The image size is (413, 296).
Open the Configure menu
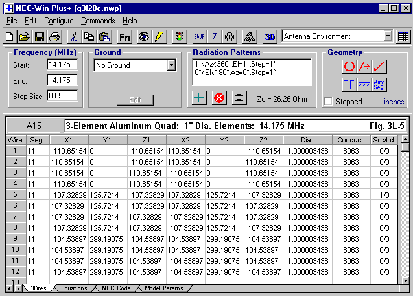[x=58, y=21]
